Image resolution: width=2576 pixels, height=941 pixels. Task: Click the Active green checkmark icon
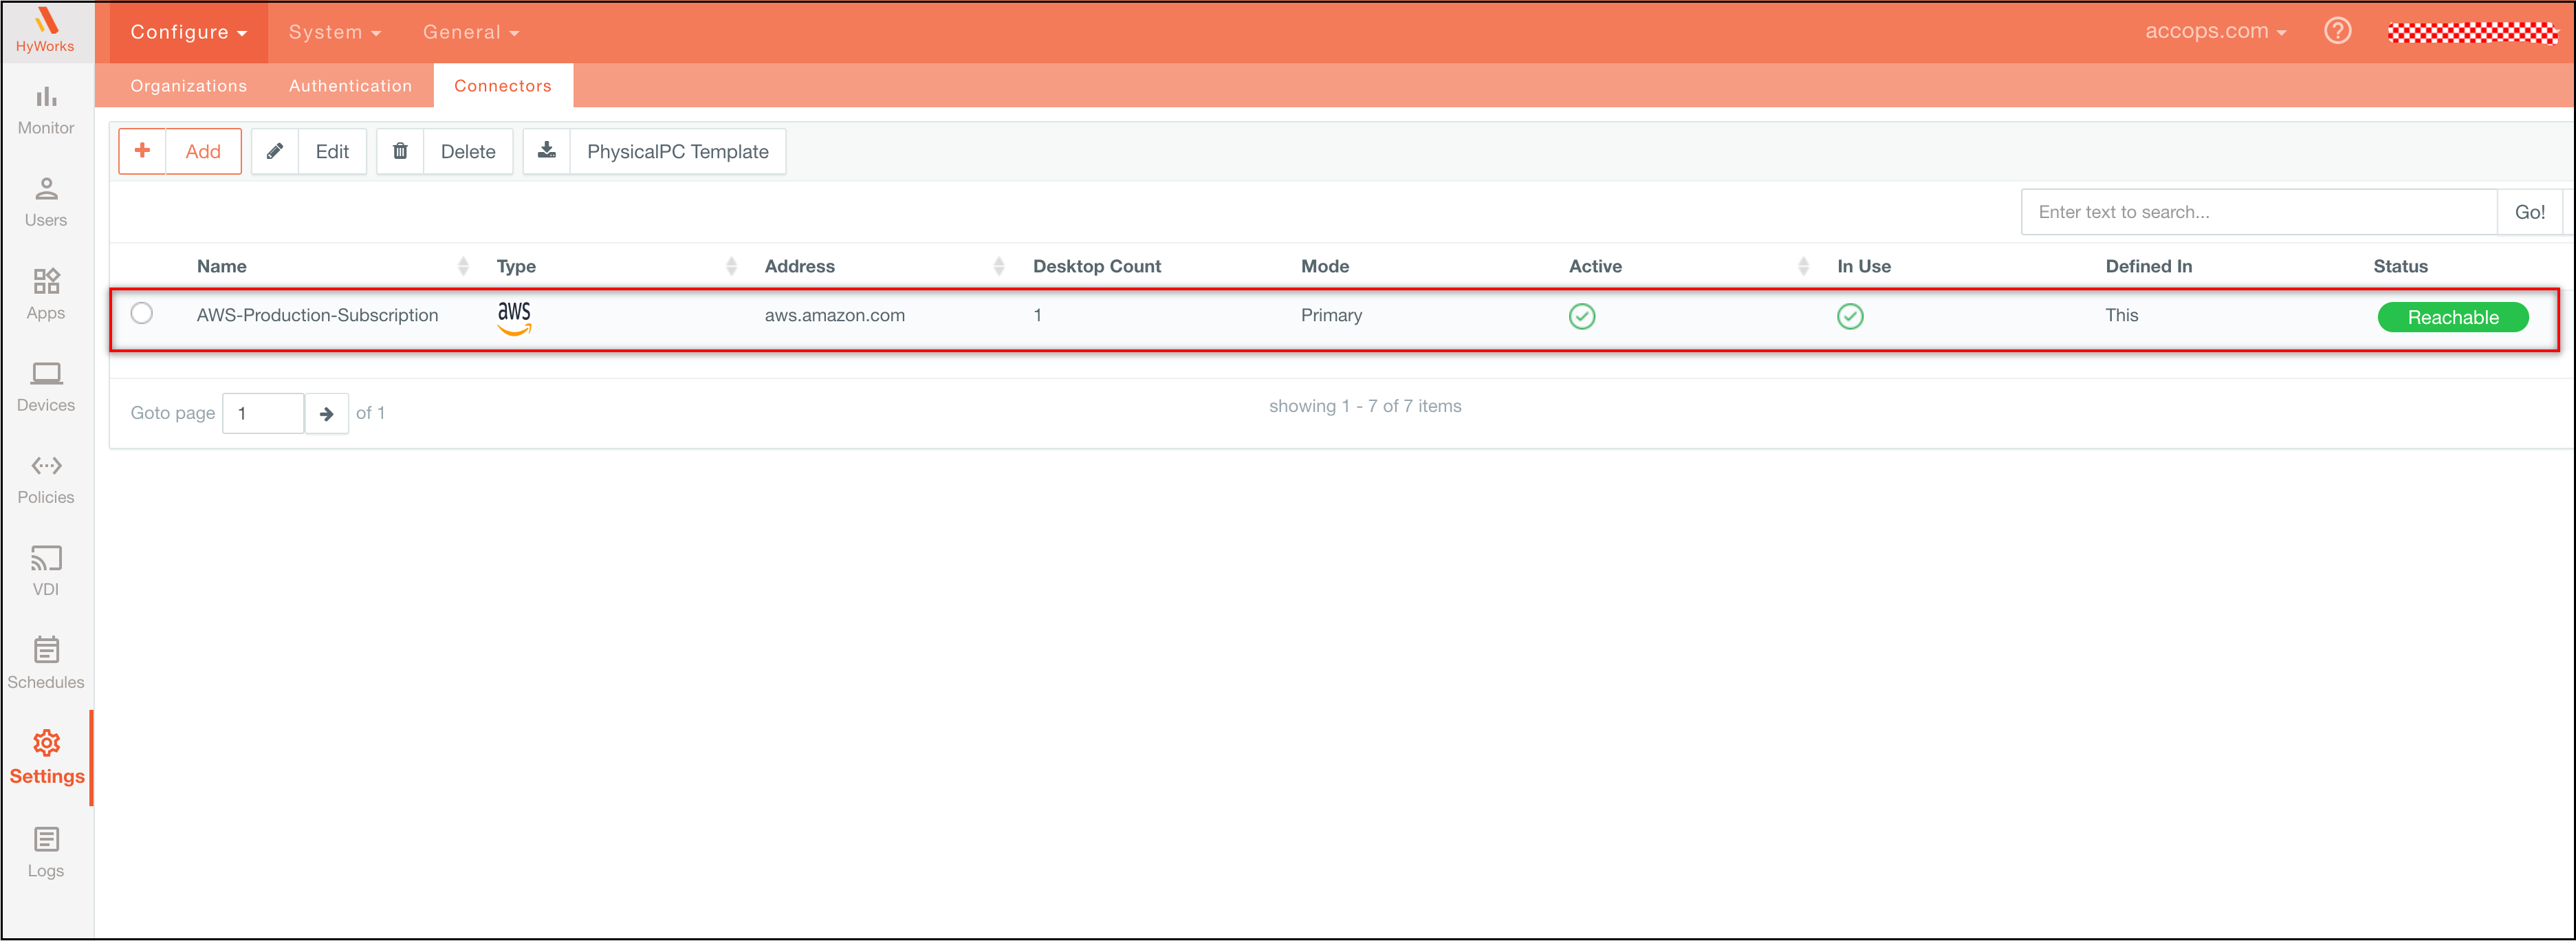1582,317
